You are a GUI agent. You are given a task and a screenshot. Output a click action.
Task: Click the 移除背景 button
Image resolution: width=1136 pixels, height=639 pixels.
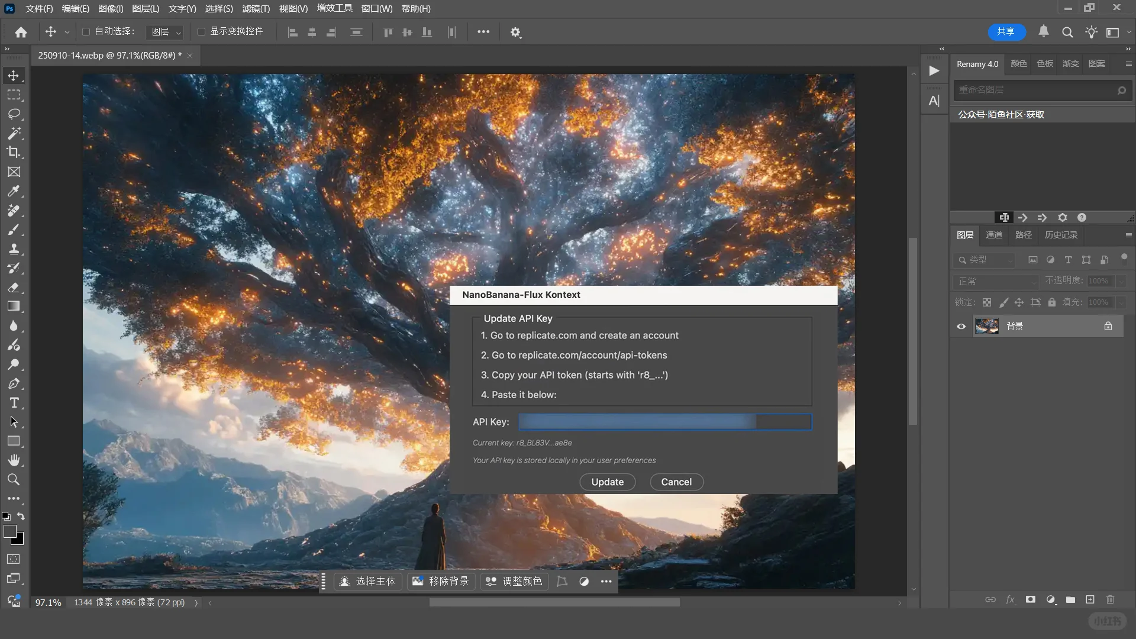[441, 581]
